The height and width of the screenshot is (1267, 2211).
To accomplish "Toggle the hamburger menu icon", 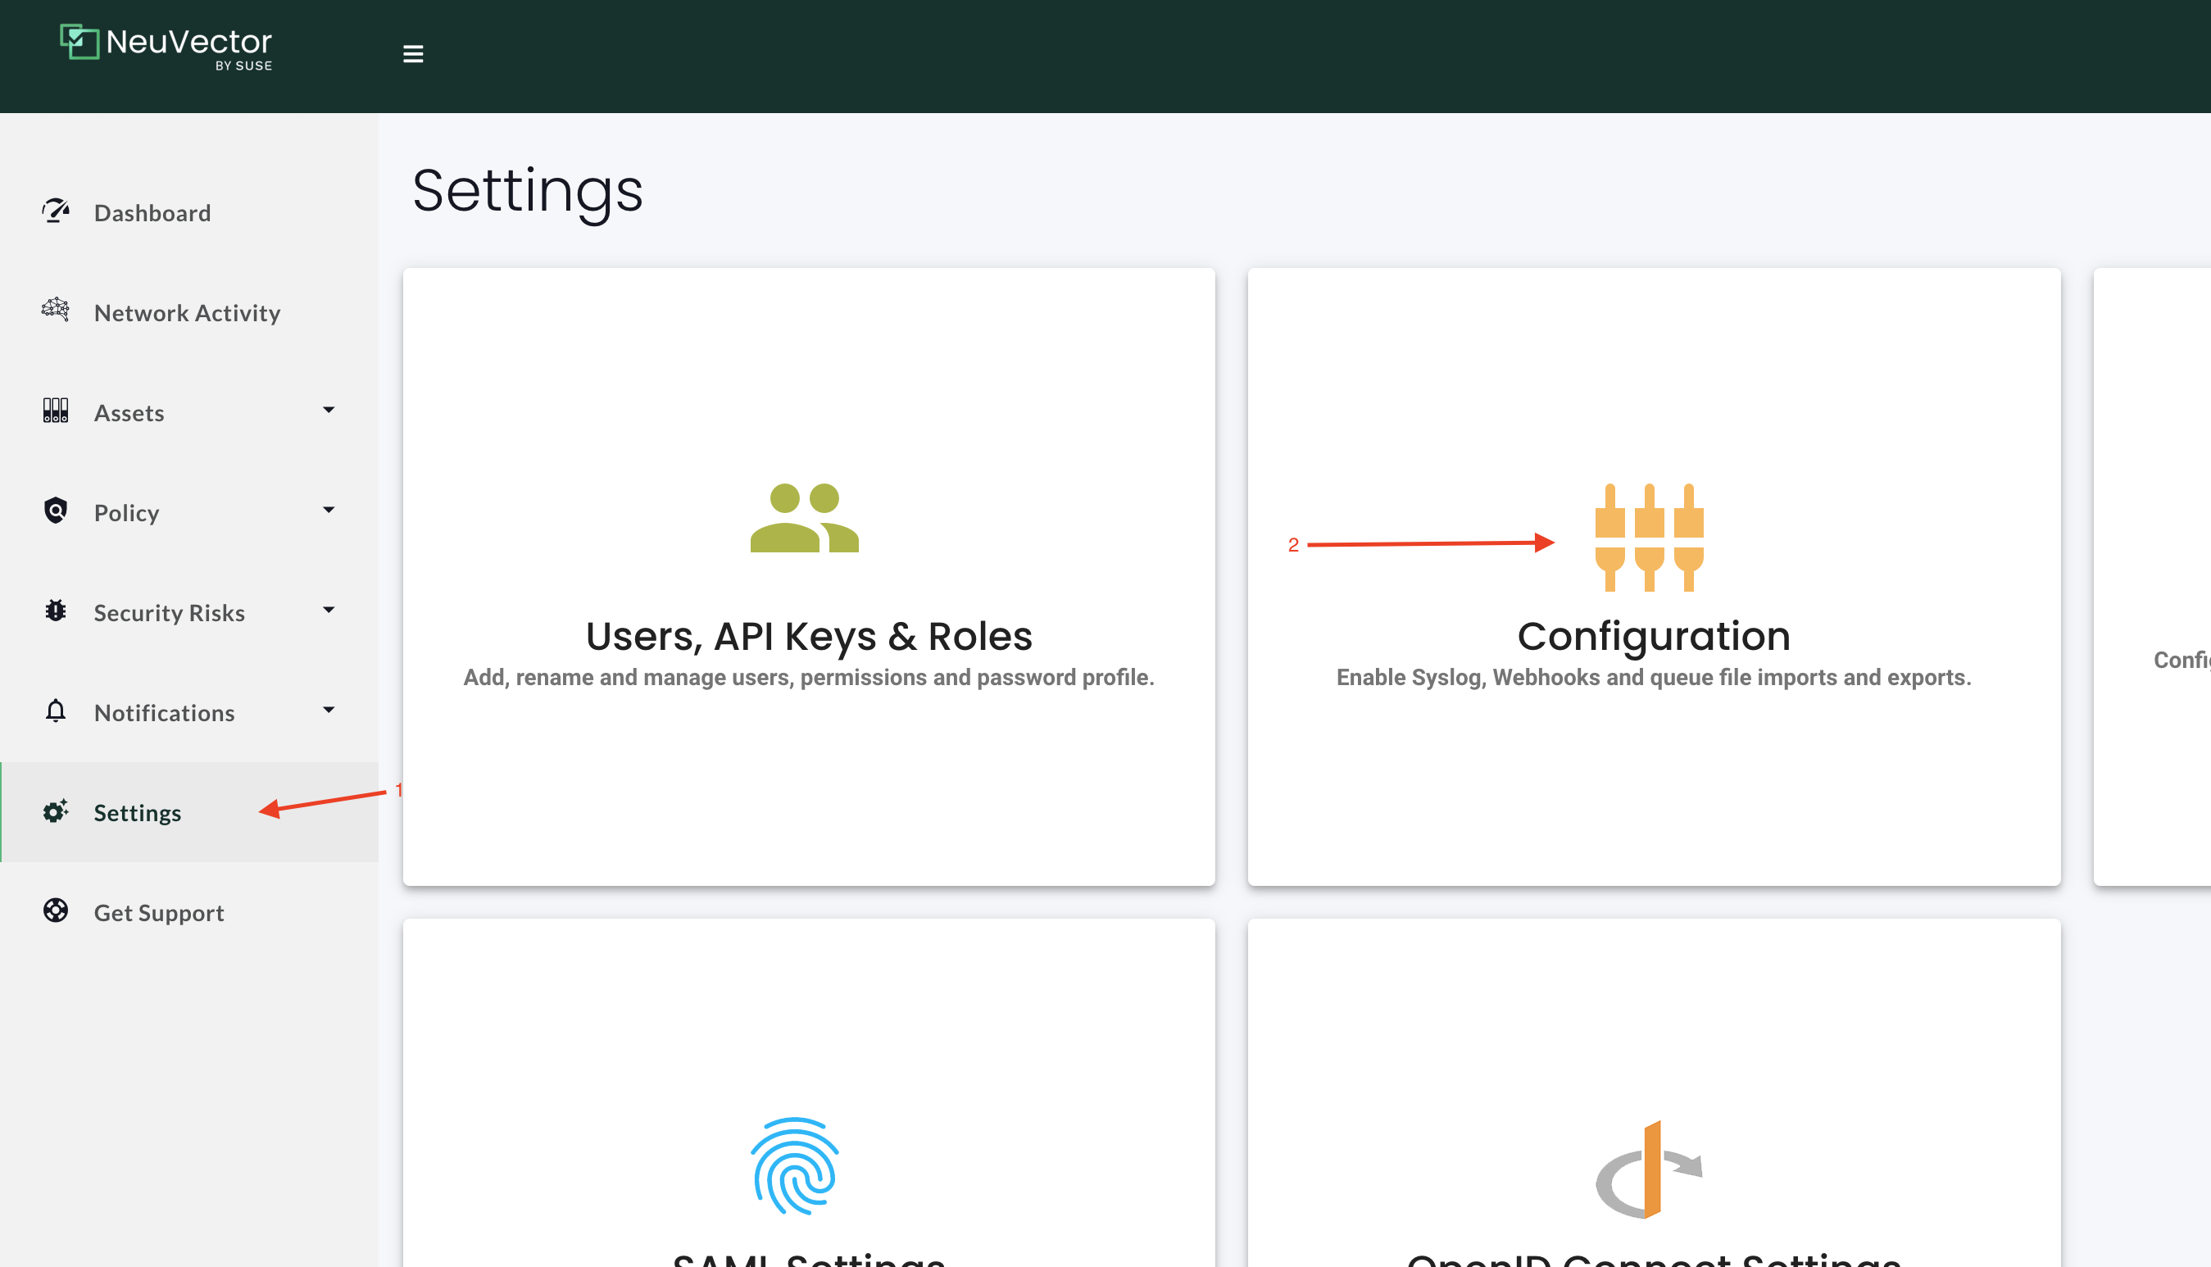I will coord(413,54).
